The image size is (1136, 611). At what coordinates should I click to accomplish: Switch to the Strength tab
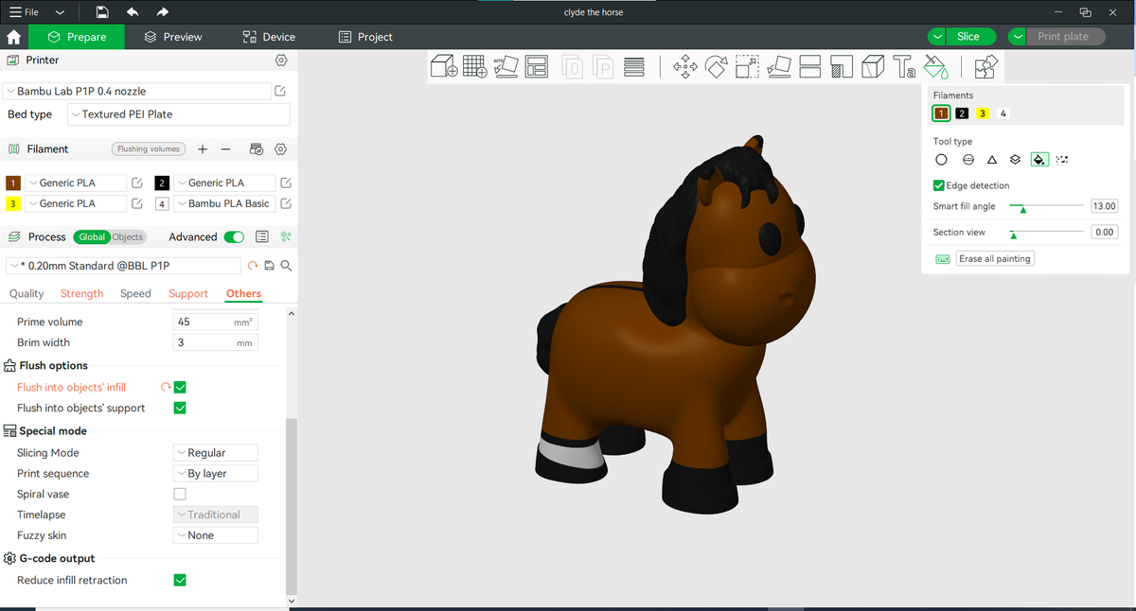[81, 293]
